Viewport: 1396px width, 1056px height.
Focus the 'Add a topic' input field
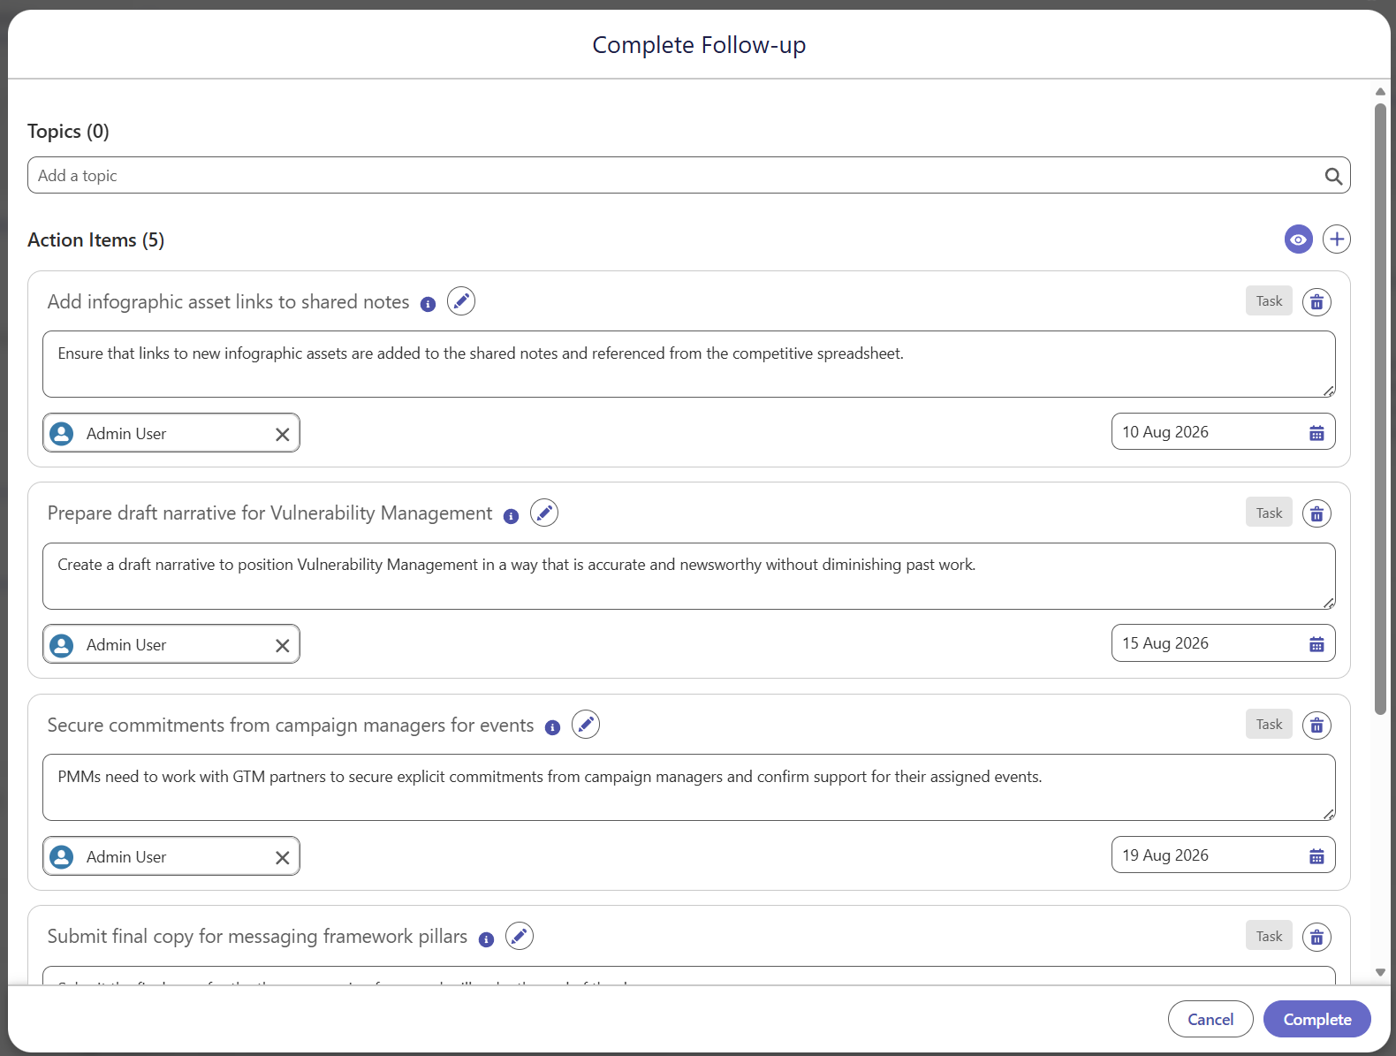689,175
